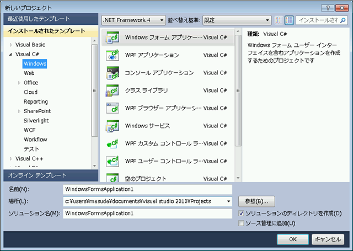Screen dimensions: 353x251
Task: Click the WPF アプリケーション template icon
Action: click(x=113, y=55)
